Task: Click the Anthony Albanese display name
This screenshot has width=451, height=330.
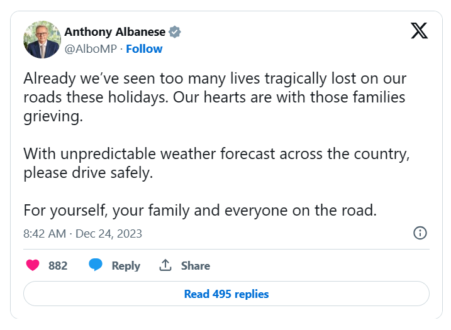Action: click(115, 32)
